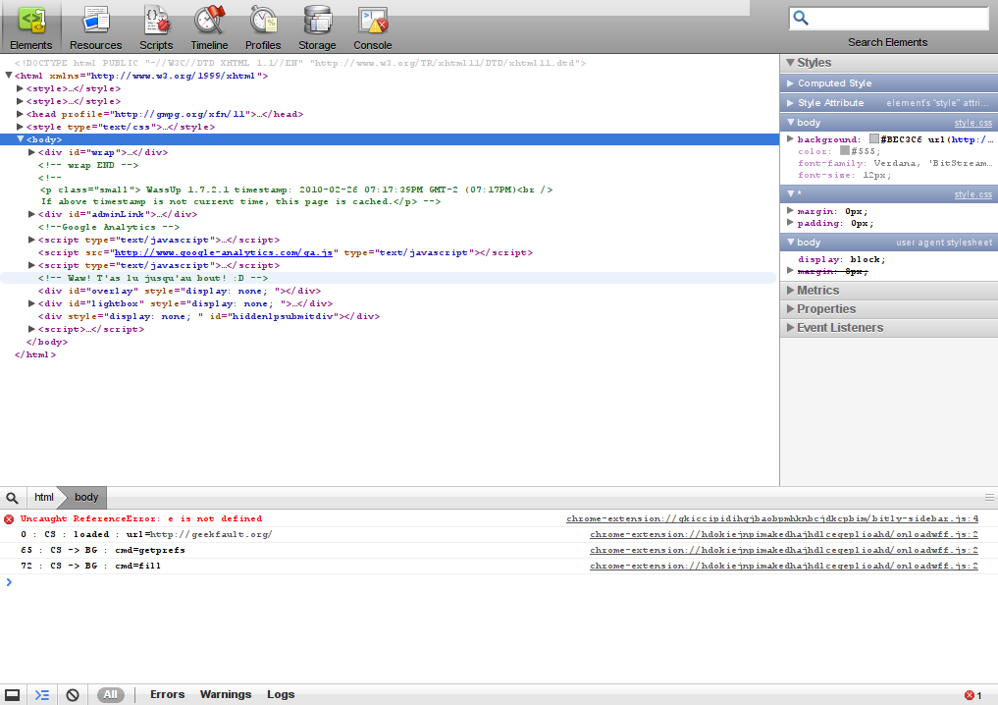The width and height of the screenshot is (998, 705).
Task: Expand the div id="wrap" node
Action: (x=32, y=152)
